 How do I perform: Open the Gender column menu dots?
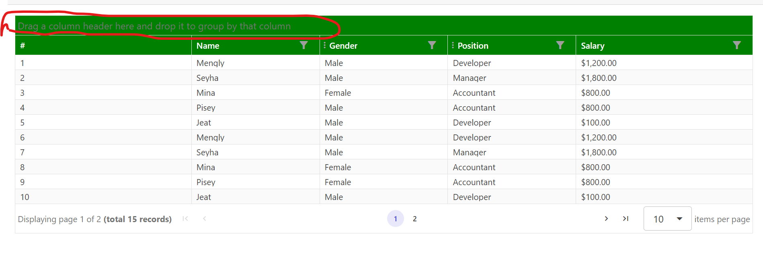coord(325,45)
